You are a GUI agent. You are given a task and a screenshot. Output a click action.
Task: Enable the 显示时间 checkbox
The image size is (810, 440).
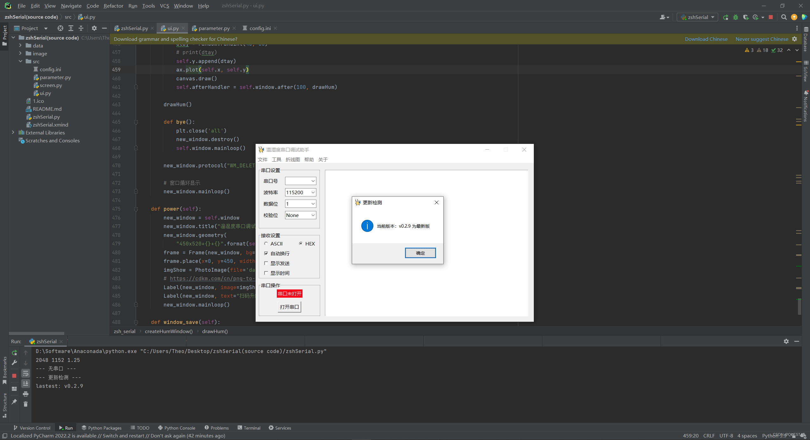coord(266,273)
